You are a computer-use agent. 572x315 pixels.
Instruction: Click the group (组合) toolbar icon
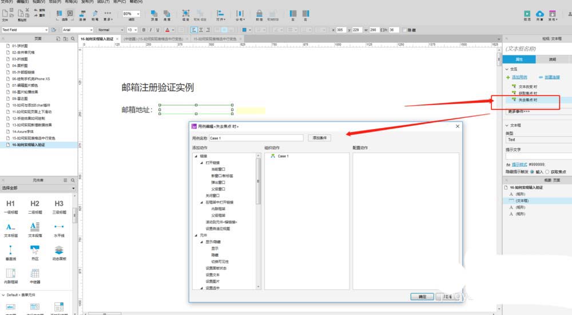click(x=186, y=14)
